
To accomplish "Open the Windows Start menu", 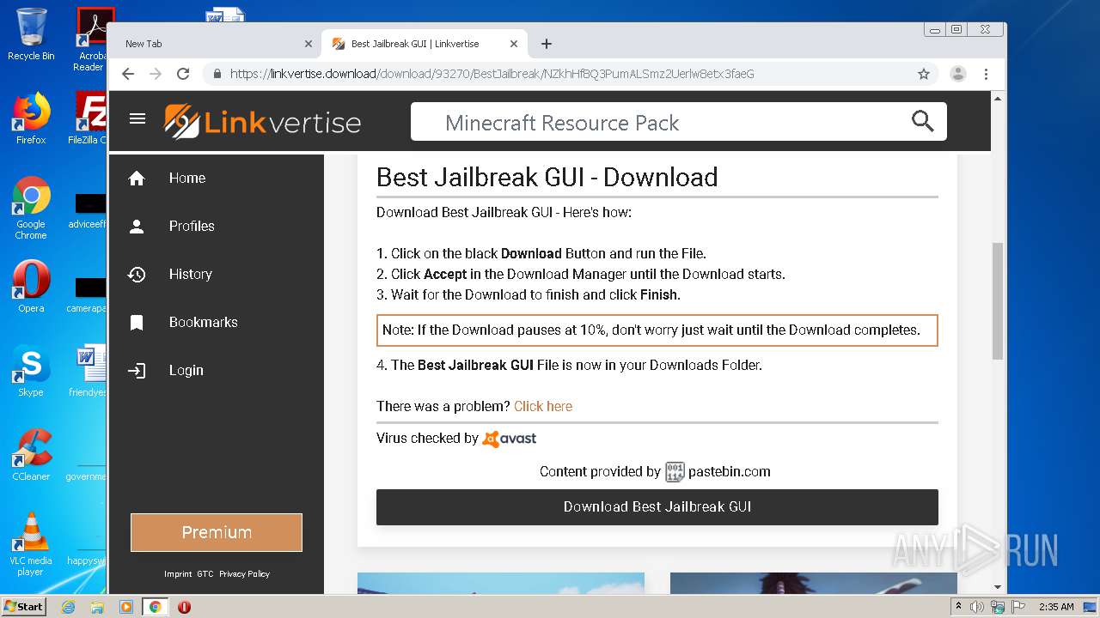I will pos(24,607).
